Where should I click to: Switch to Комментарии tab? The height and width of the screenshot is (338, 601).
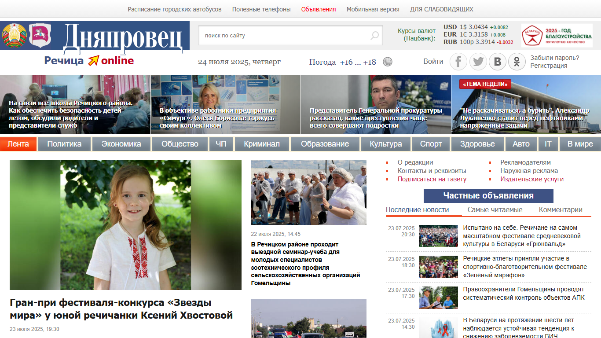point(561,210)
